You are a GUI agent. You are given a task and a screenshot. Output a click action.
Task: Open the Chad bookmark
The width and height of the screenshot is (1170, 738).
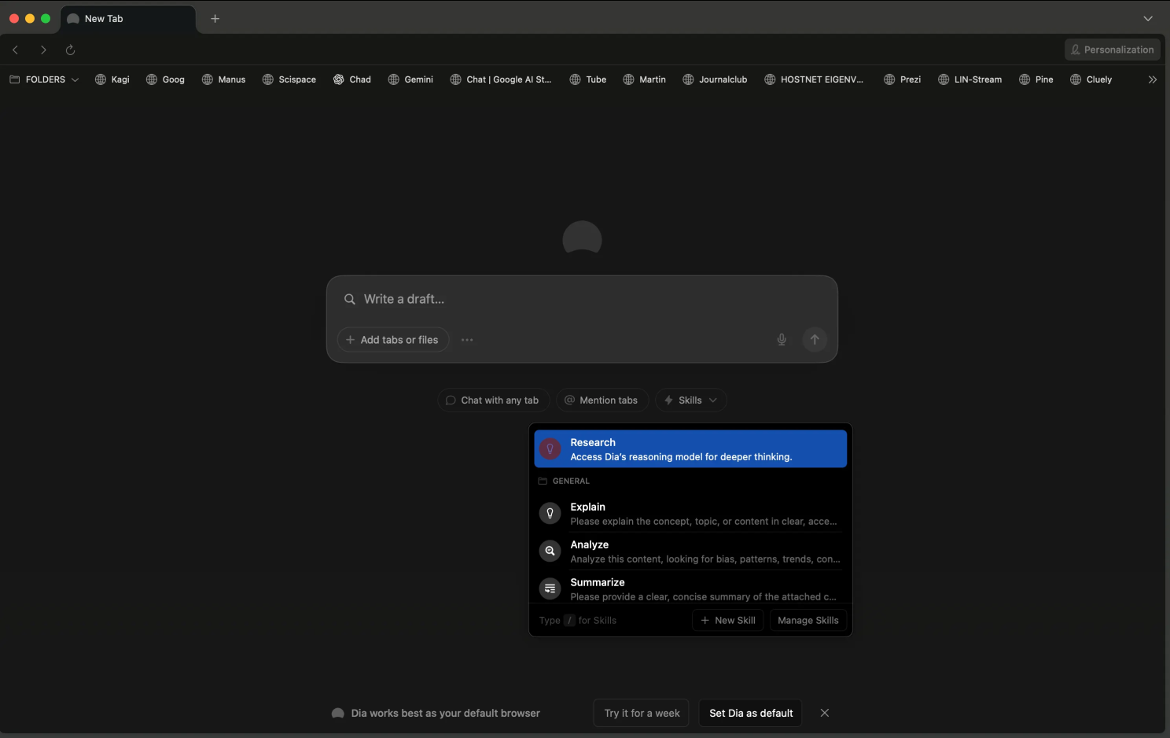coord(351,79)
